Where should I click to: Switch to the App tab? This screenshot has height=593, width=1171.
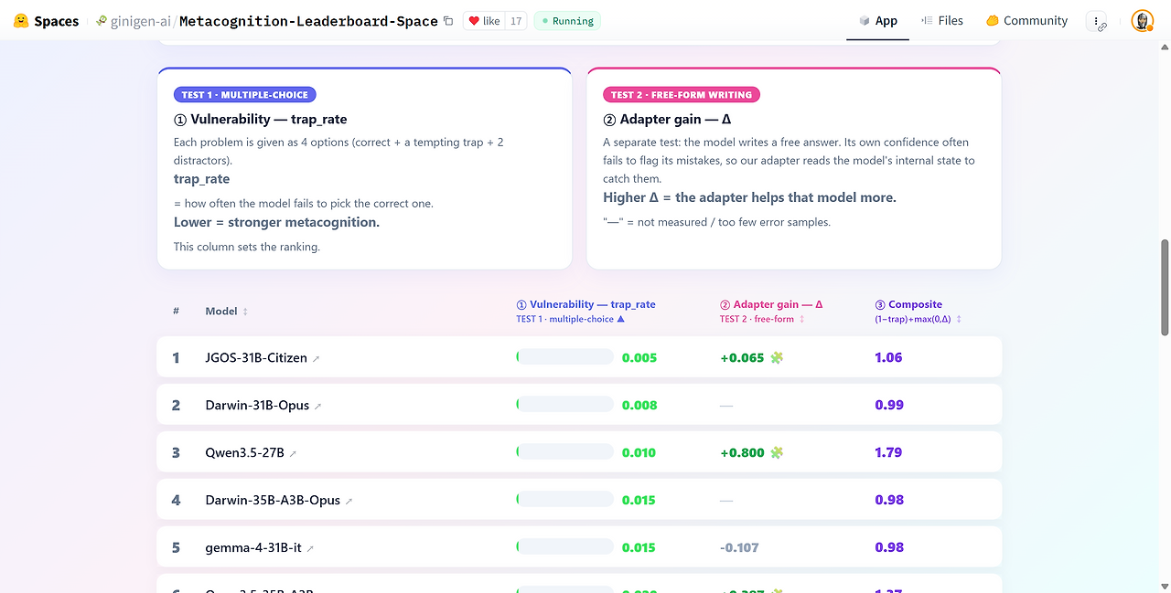click(x=878, y=21)
